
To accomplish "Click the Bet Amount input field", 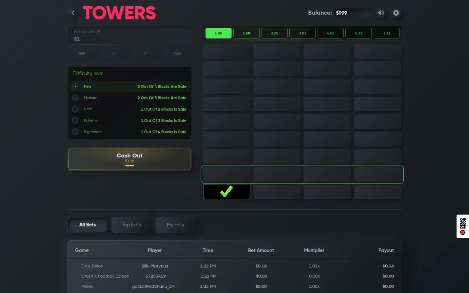I will pyautogui.click(x=130, y=36).
